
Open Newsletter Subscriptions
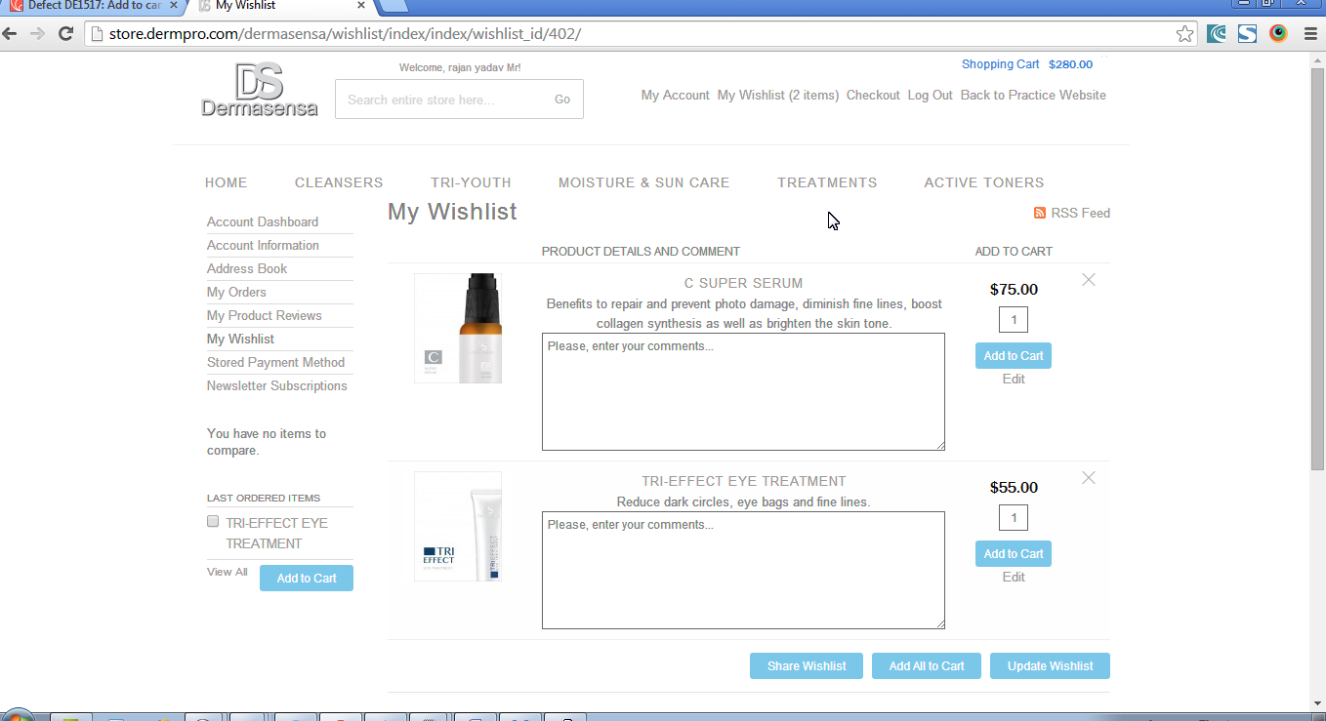(x=277, y=386)
